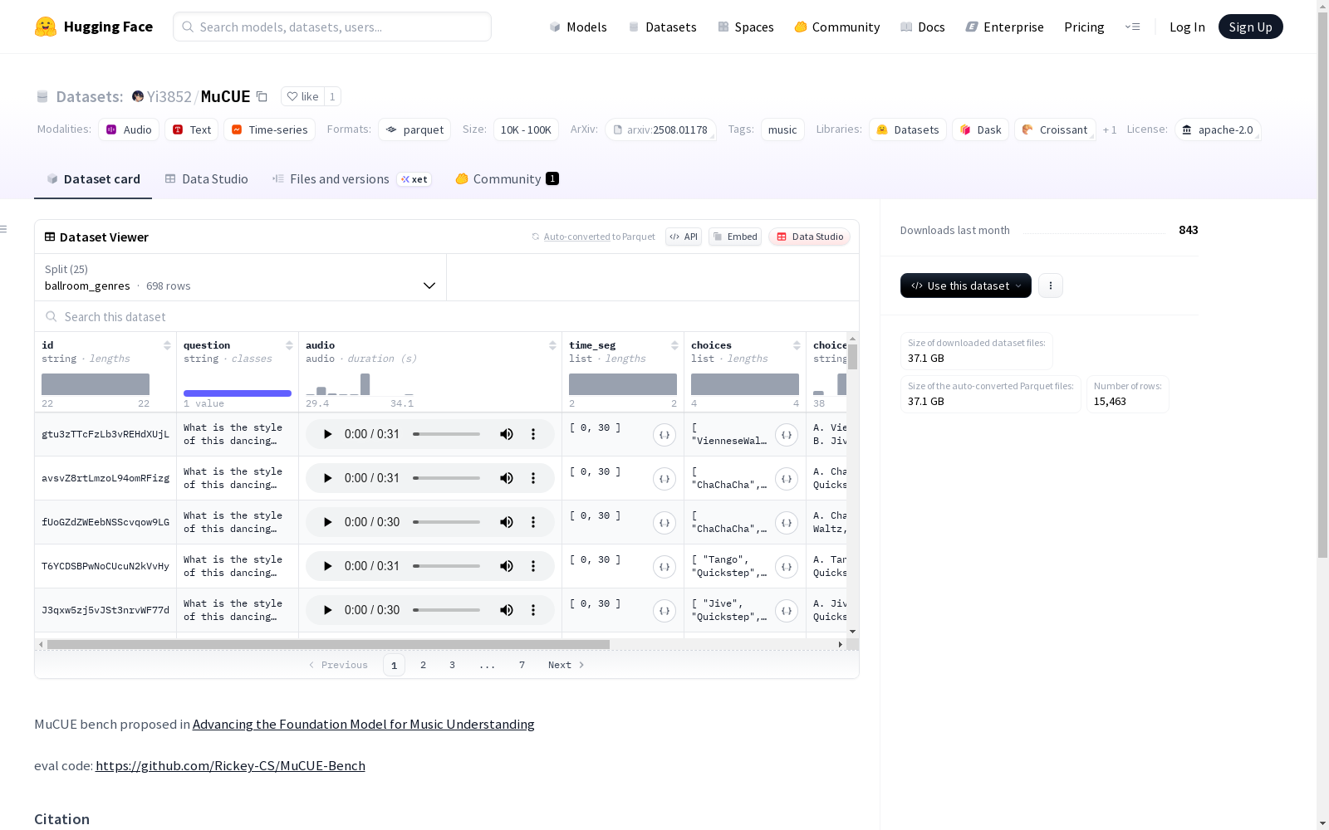Open the Advancing the Foundation Model paper link
The image size is (1329, 830).
(x=364, y=724)
